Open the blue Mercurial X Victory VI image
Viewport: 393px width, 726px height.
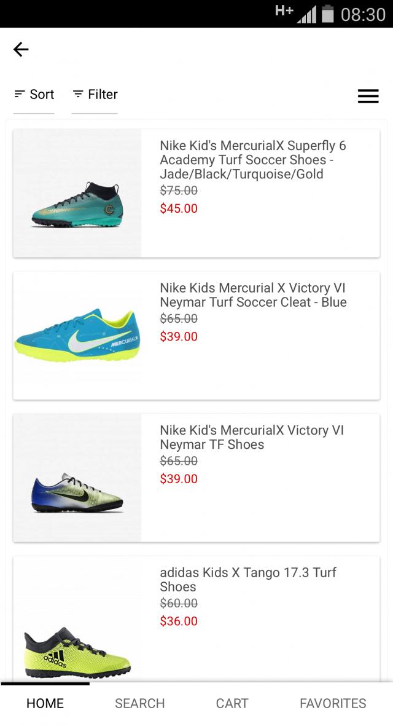pos(77,336)
